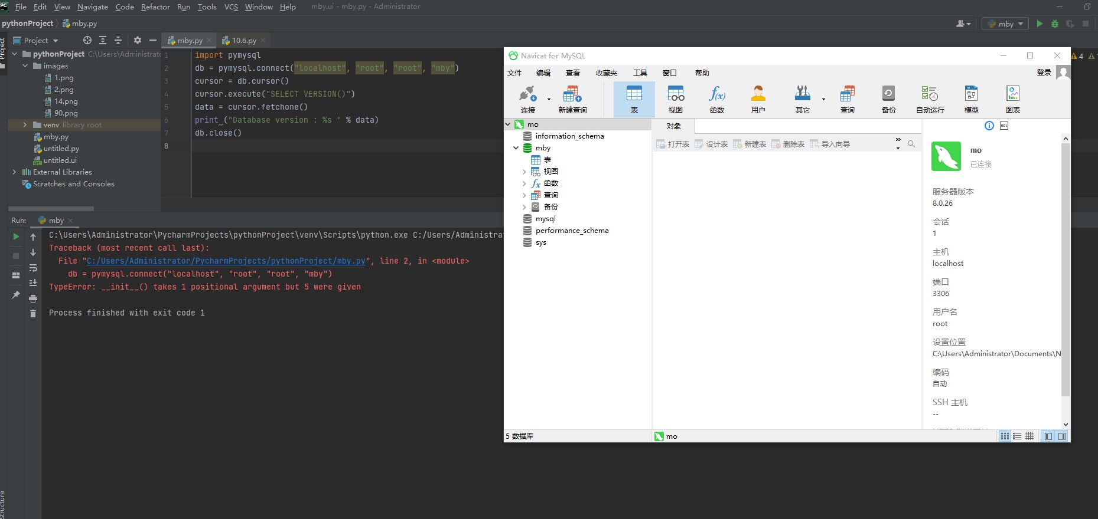
Task: Select performance_schema database in Navicat
Action: click(566, 231)
